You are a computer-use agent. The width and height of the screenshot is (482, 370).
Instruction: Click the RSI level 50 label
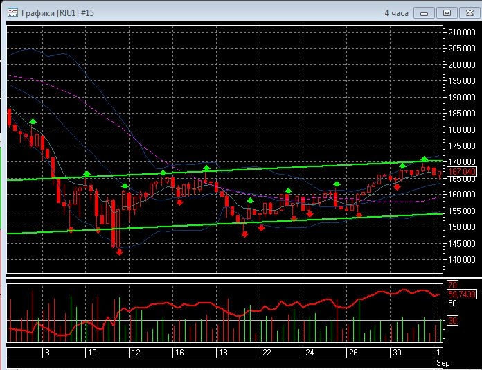coord(452,303)
